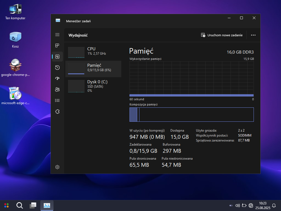Image resolution: width=281 pixels, height=211 pixels.
Task: Select the Performance page icon
Action: point(57,57)
